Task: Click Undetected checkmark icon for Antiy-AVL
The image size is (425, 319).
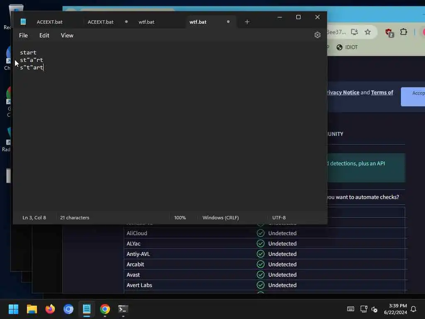Action: tap(261, 254)
